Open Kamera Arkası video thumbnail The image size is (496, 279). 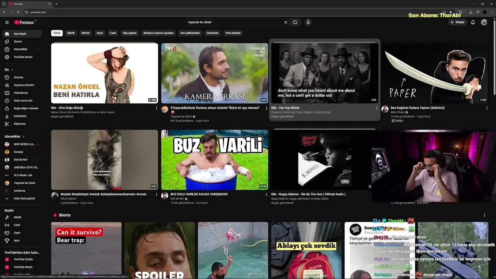[215, 73]
